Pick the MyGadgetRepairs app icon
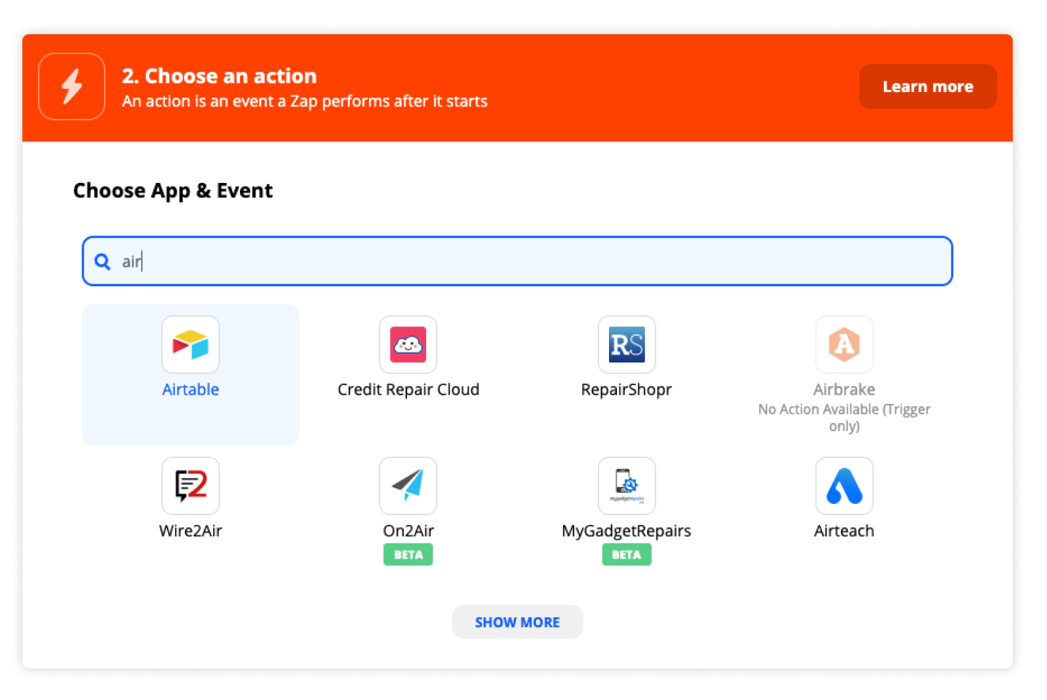This screenshot has width=1047, height=700. pyautogui.click(x=626, y=486)
